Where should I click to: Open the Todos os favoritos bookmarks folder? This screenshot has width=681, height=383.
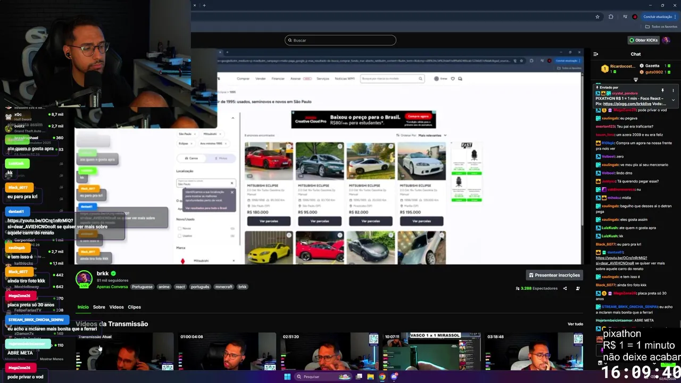(x=661, y=27)
